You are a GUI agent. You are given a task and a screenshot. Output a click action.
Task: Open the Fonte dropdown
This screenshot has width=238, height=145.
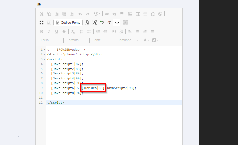[102, 40]
